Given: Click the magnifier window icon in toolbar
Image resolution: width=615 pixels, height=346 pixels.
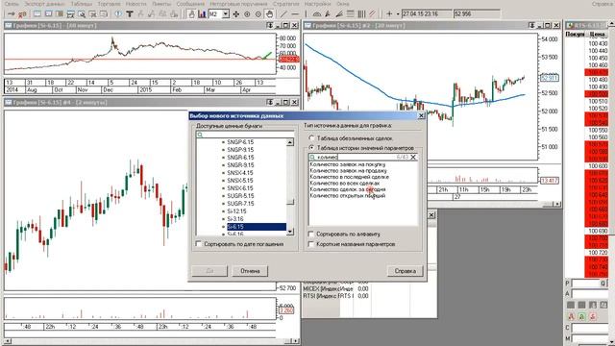Looking at the screenshot, I should pos(82,14).
